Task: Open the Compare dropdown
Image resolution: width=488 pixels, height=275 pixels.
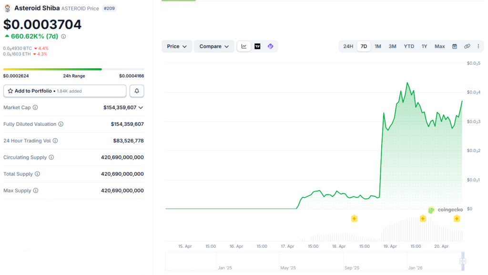Action: pyautogui.click(x=213, y=46)
